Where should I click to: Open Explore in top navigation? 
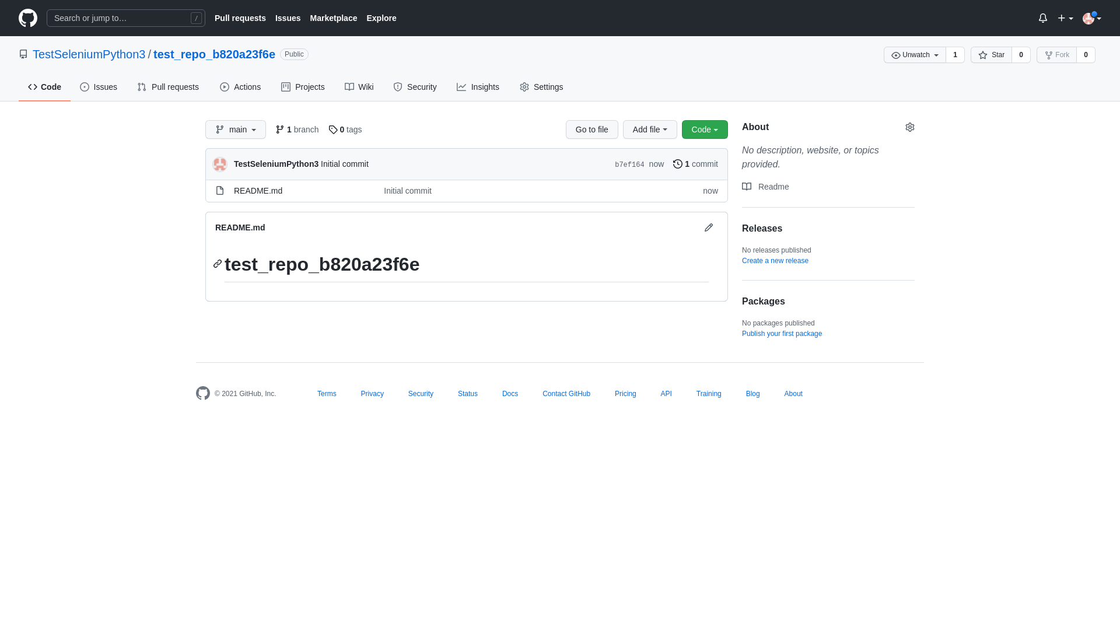coord(381,18)
